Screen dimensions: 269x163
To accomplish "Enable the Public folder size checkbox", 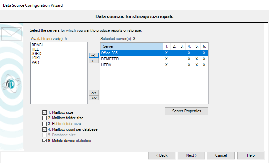I will tap(45, 124).
